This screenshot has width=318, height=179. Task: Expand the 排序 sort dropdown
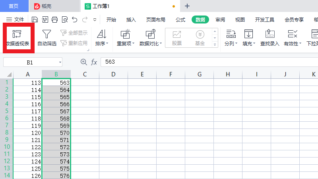coord(102,43)
